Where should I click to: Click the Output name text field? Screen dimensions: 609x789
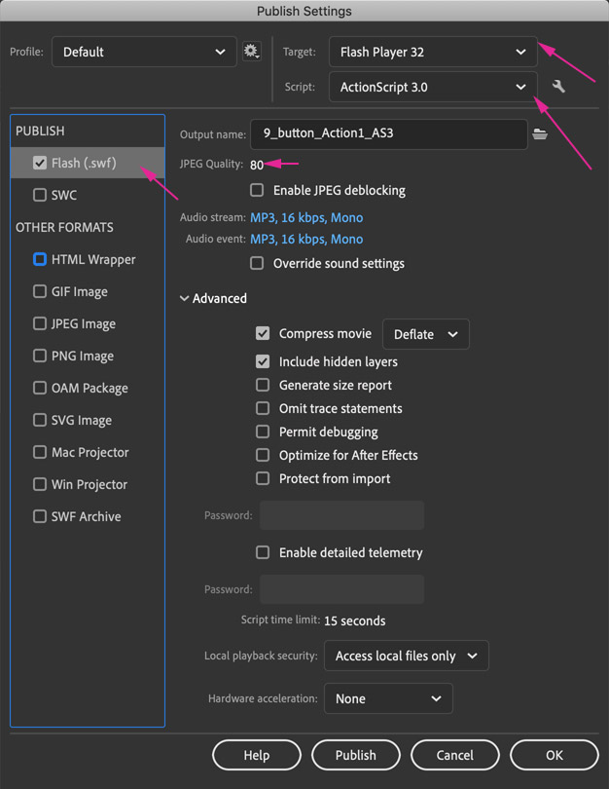(389, 133)
